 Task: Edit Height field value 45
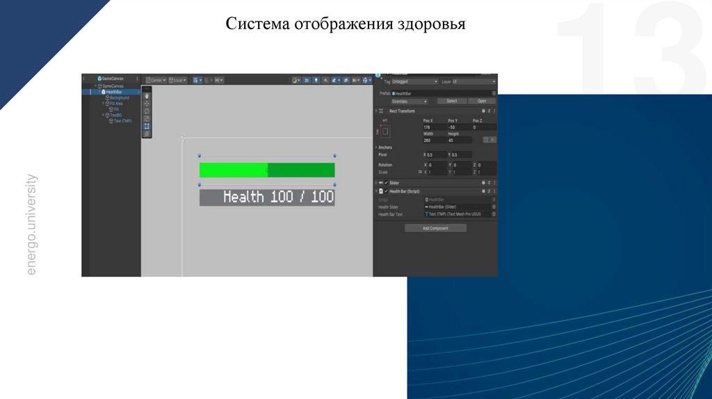(x=460, y=140)
